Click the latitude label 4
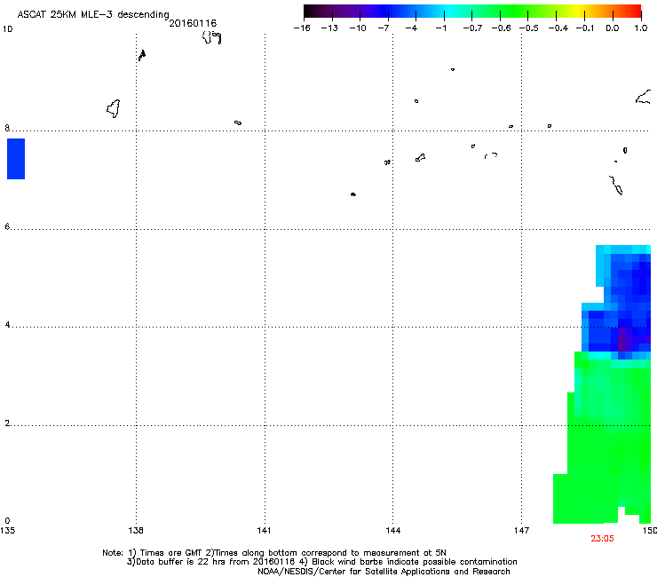 click(7, 324)
